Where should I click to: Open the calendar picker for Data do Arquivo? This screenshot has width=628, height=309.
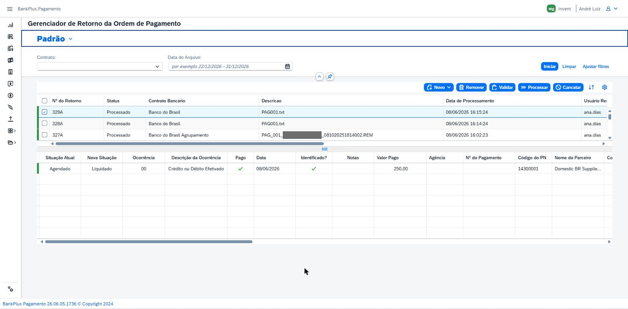tap(287, 66)
